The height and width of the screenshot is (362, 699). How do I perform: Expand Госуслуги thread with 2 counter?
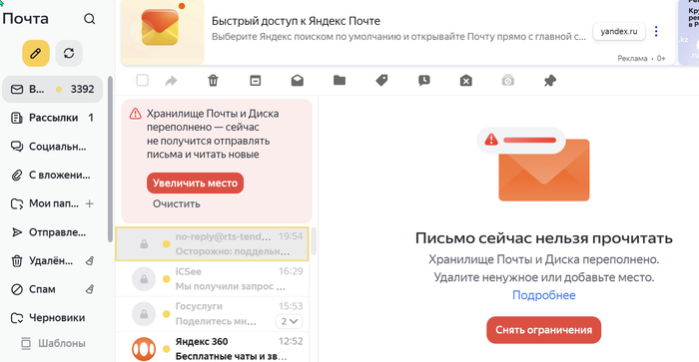[289, 321]
